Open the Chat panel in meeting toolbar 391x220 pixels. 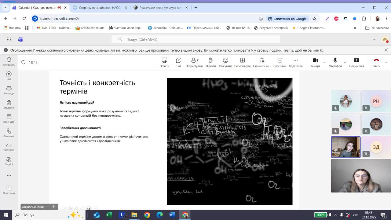(x=179, y=62)
